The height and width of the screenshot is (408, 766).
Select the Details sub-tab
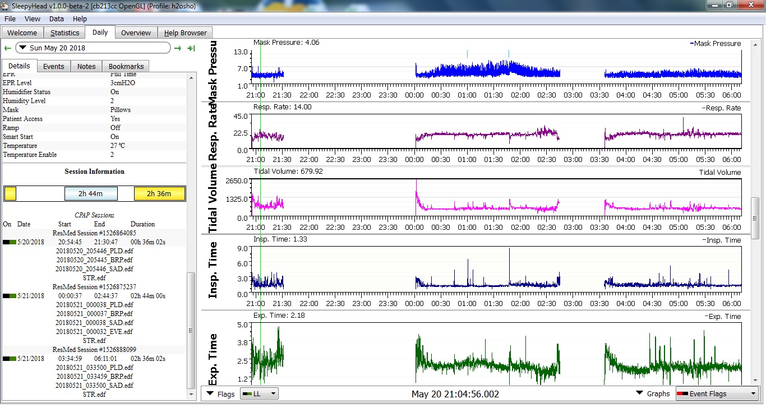[x=20, y=66]
